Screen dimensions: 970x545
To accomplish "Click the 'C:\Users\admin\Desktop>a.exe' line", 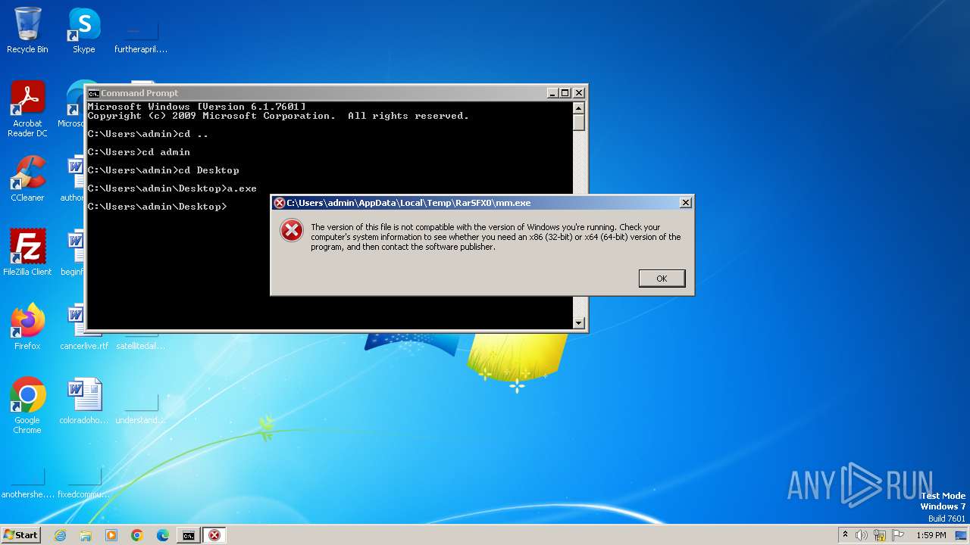I will click(172, 188).
